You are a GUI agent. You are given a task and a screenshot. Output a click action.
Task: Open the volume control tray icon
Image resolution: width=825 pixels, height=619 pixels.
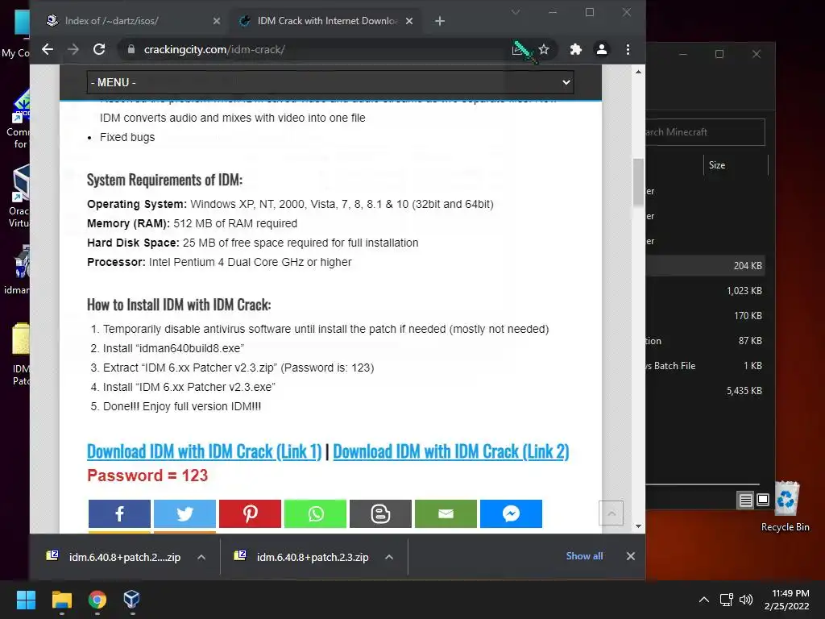(745, 600)
